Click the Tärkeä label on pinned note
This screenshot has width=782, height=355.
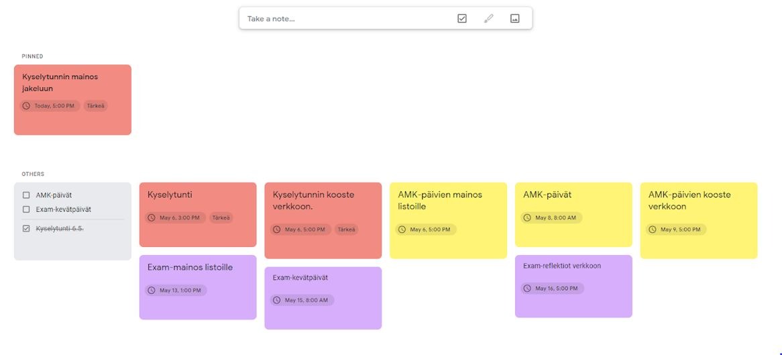[x=95, y=106]
